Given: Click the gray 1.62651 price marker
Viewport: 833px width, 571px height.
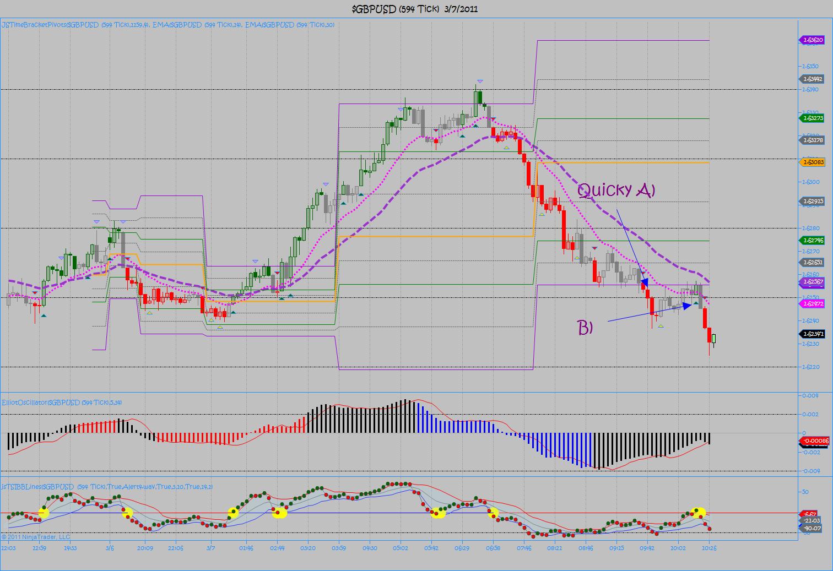Looking at the screenshot, I should tap(812, 262).
